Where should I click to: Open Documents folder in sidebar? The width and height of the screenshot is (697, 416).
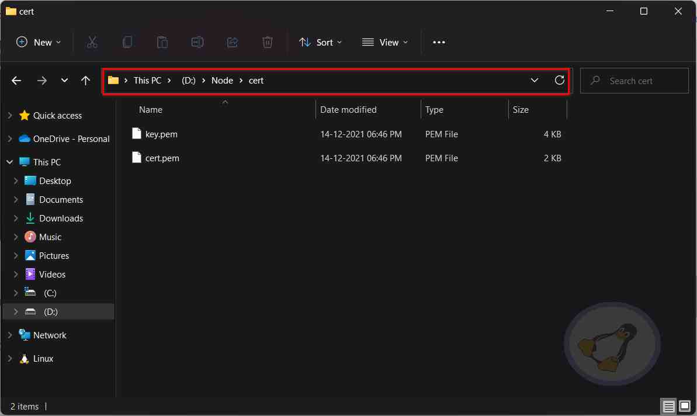[61, 200]
